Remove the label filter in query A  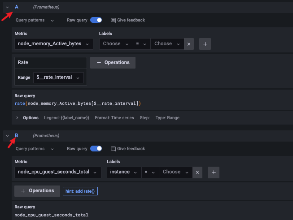[x=189, y=44]
